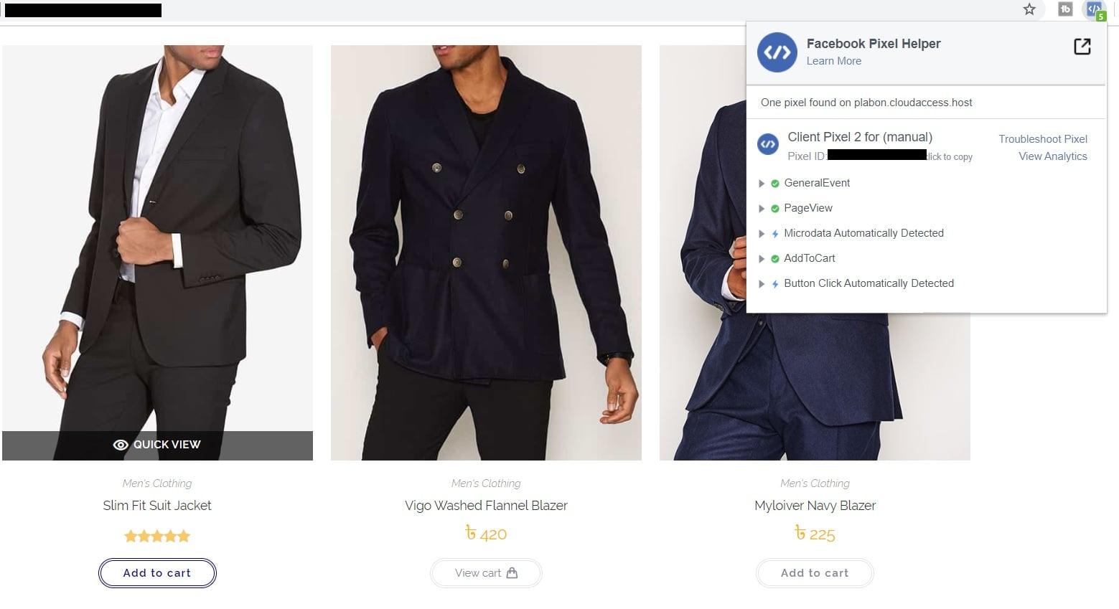Click the 'tb' browser extension icon
The height and width of the screenshot is (609, 1119).
[x=1065, y=9]
